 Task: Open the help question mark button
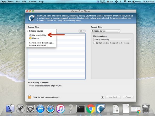(102, 97)
